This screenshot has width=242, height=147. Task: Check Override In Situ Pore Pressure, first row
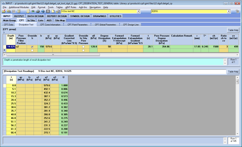click(83, 47)
